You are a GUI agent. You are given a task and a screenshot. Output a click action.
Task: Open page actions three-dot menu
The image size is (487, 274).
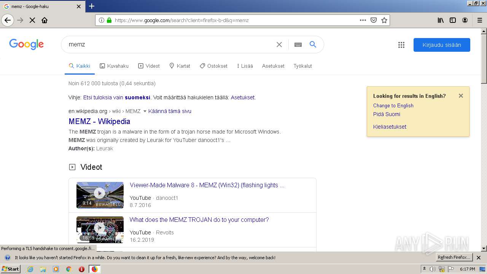click(363, 20)
